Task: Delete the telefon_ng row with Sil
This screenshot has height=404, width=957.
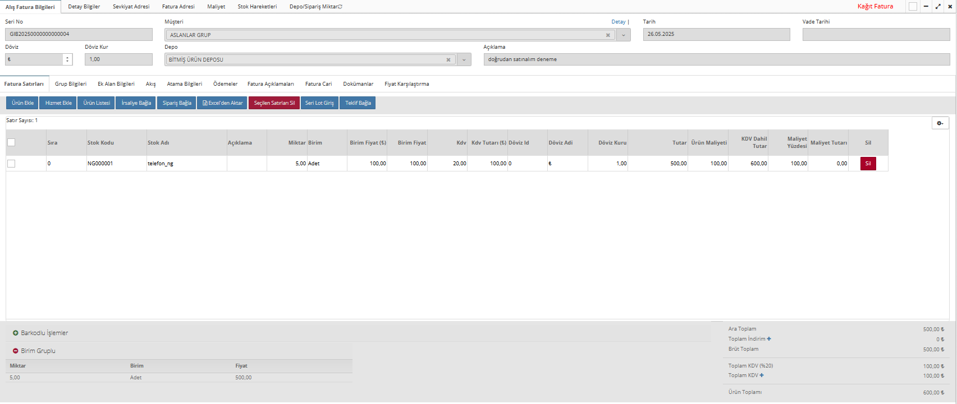Action: [868, 164]
